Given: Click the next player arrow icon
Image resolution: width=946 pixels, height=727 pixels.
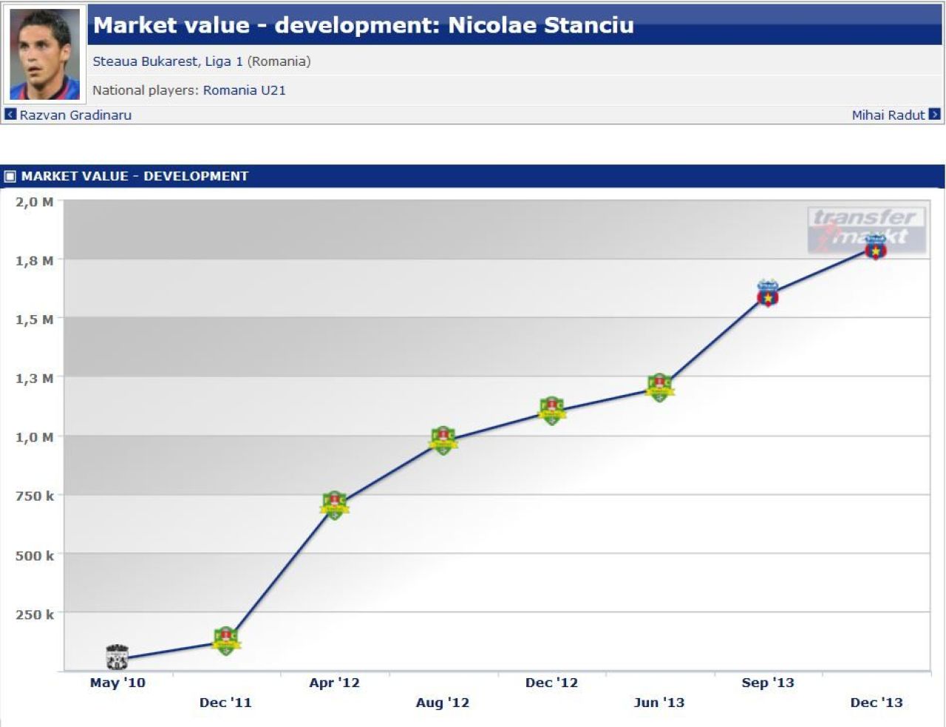Looking at the screenshot, I should (934, 114).
